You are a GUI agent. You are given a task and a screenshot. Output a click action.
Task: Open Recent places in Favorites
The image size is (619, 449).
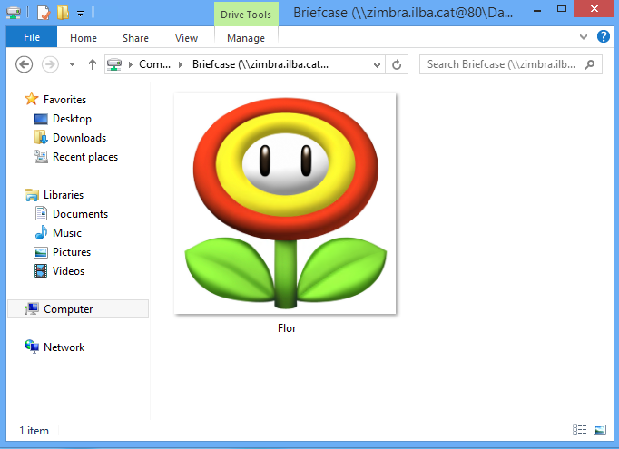pyautogui.click(x=85, y=157)
